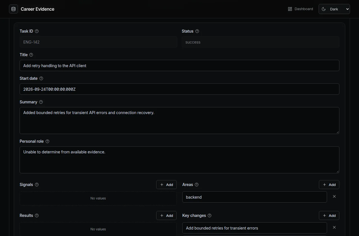Open the Dark theme dropdown

coord(334,9)
